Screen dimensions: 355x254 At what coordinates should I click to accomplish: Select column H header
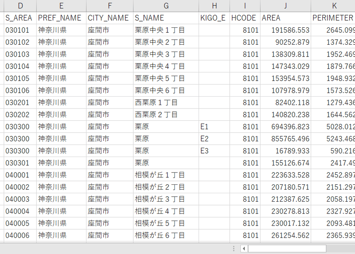pyautogui.click(x=214, y=6)
